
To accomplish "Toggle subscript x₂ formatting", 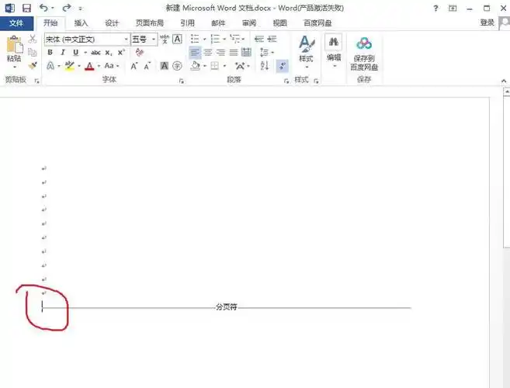I will pyautogui.click(x=109, y=53).
